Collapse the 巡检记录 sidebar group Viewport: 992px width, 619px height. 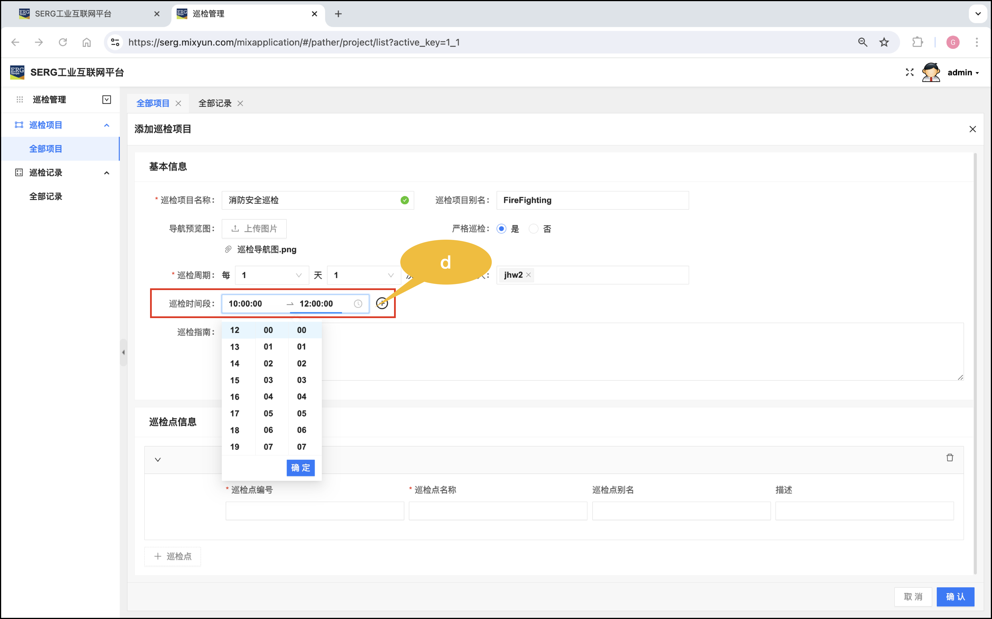pos(107,173)
